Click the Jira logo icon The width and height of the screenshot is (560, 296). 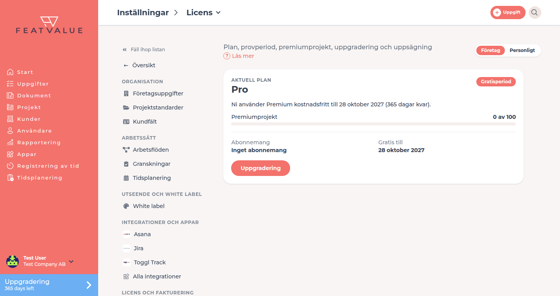127,248
